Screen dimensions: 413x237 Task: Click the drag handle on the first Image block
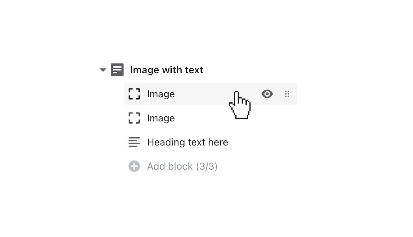287,94
